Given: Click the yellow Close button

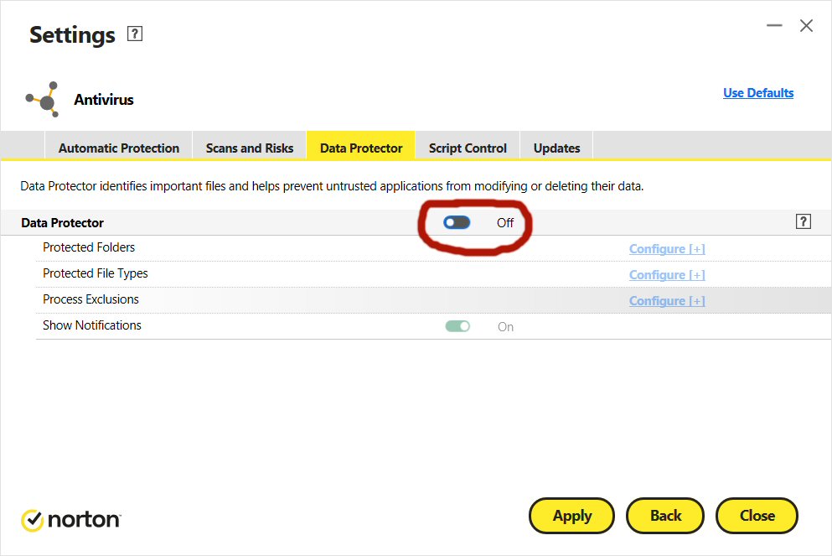Looking at the screenshot, I should 757,516.
